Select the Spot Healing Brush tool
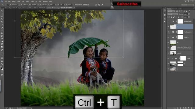The width and height of the screenshot is (195, 109). 2,28
